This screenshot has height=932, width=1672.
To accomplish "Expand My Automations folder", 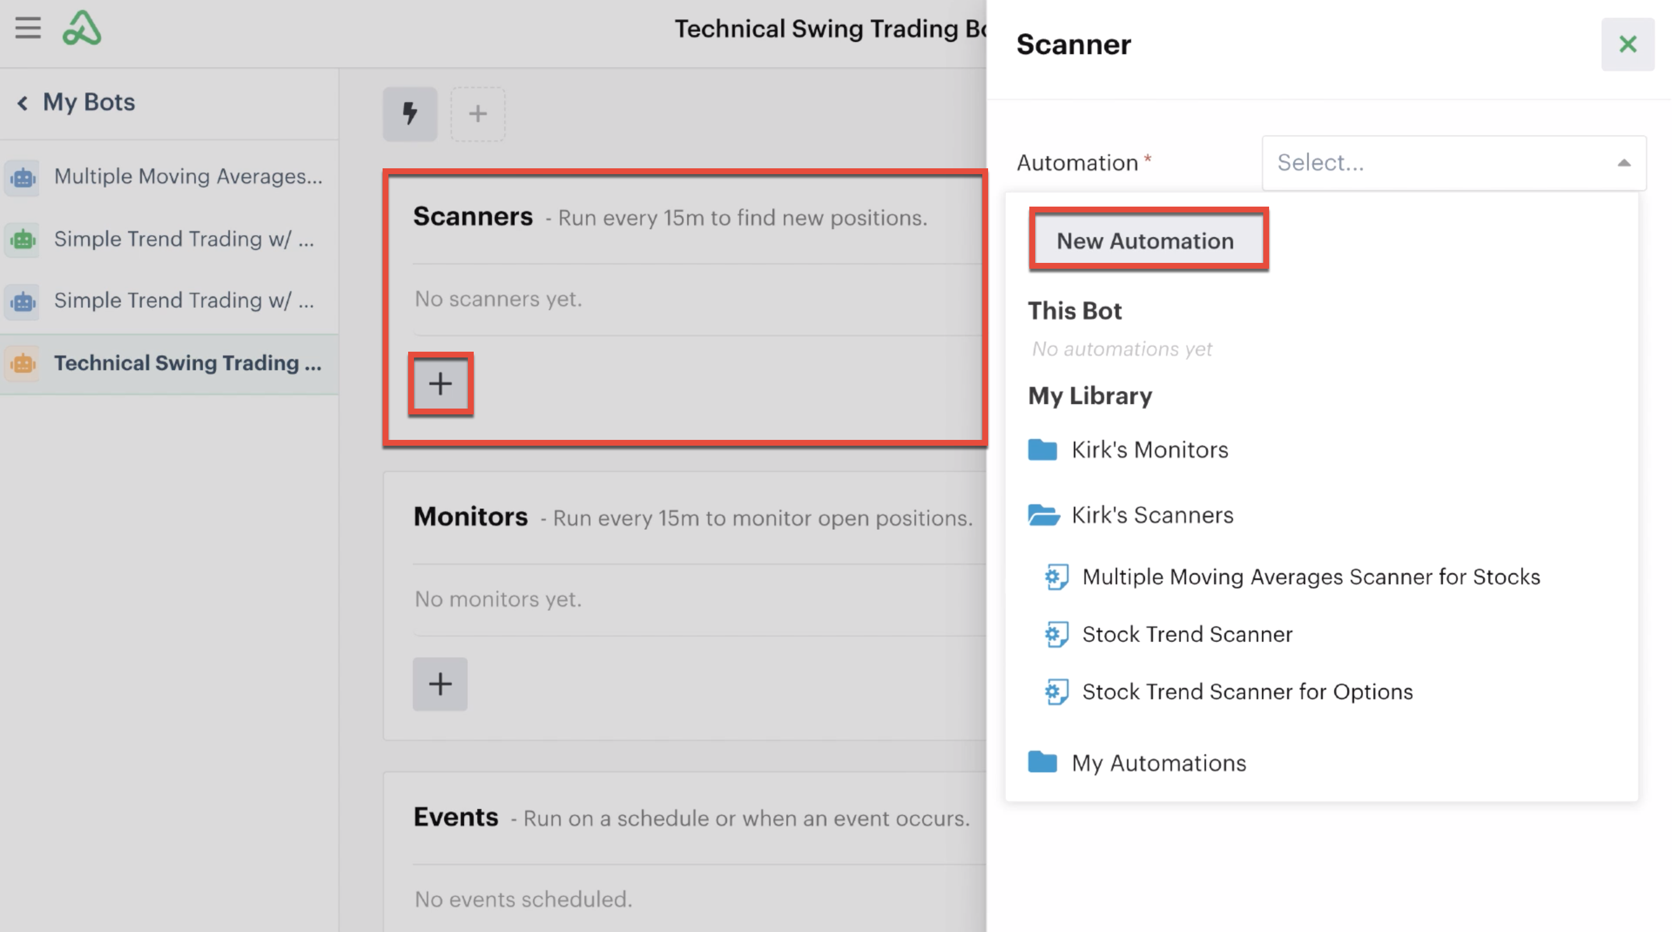I will [x=1138, y=763].
